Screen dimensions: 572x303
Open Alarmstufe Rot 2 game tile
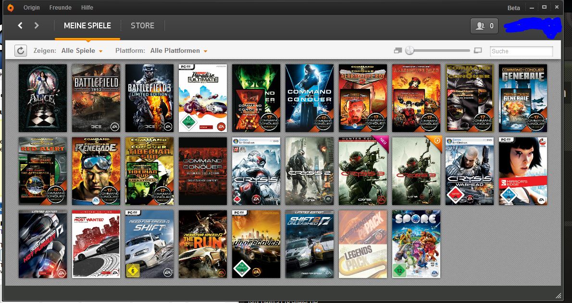(363, 98)
